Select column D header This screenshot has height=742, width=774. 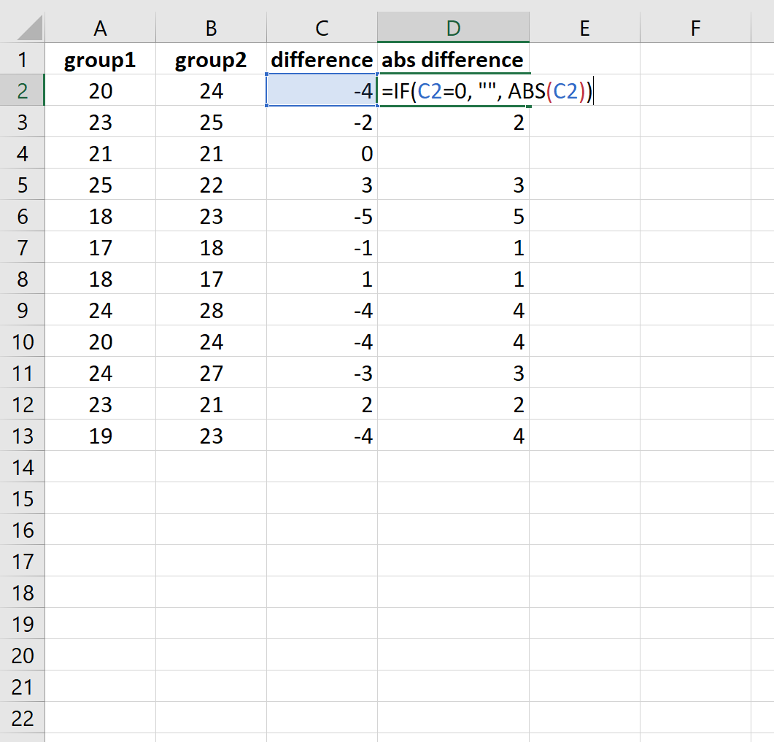[454, 27]
